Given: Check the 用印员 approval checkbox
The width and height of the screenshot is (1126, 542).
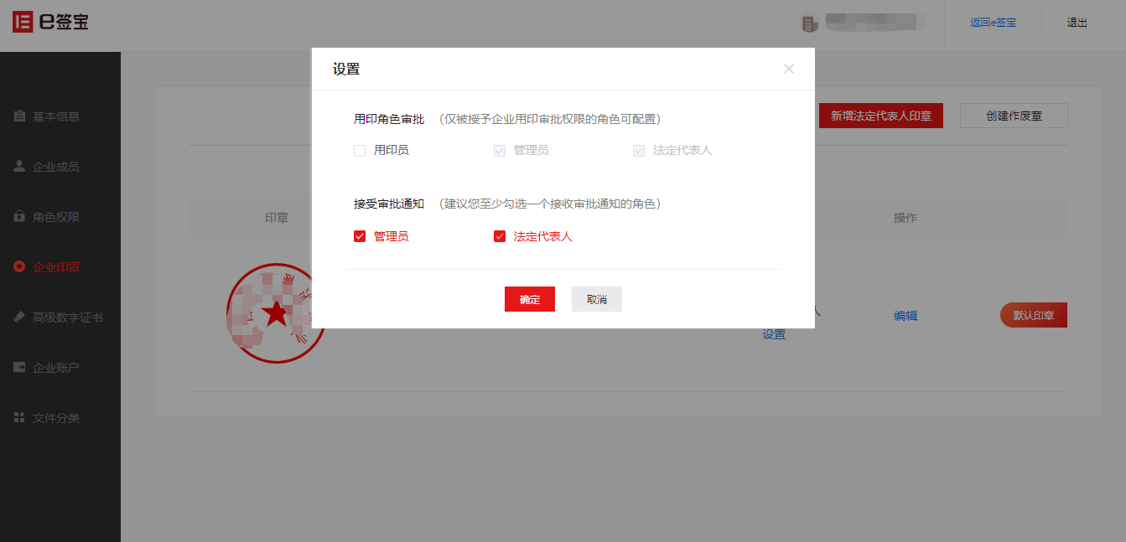Looking at the screenshot, I should point(360,151).
